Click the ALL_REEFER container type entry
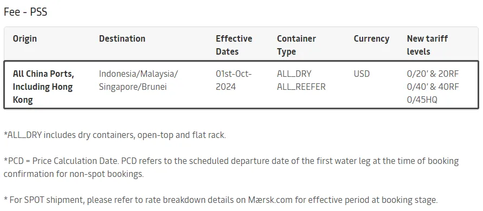The height and width of the screenshot is (211, 483). point(301,87)
